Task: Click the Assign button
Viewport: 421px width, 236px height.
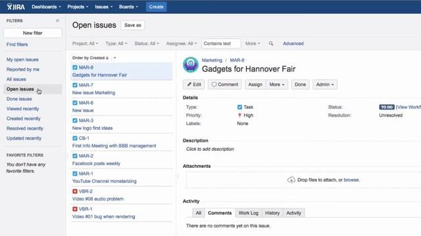Action: pyautogui.click(x=255, y=85)
